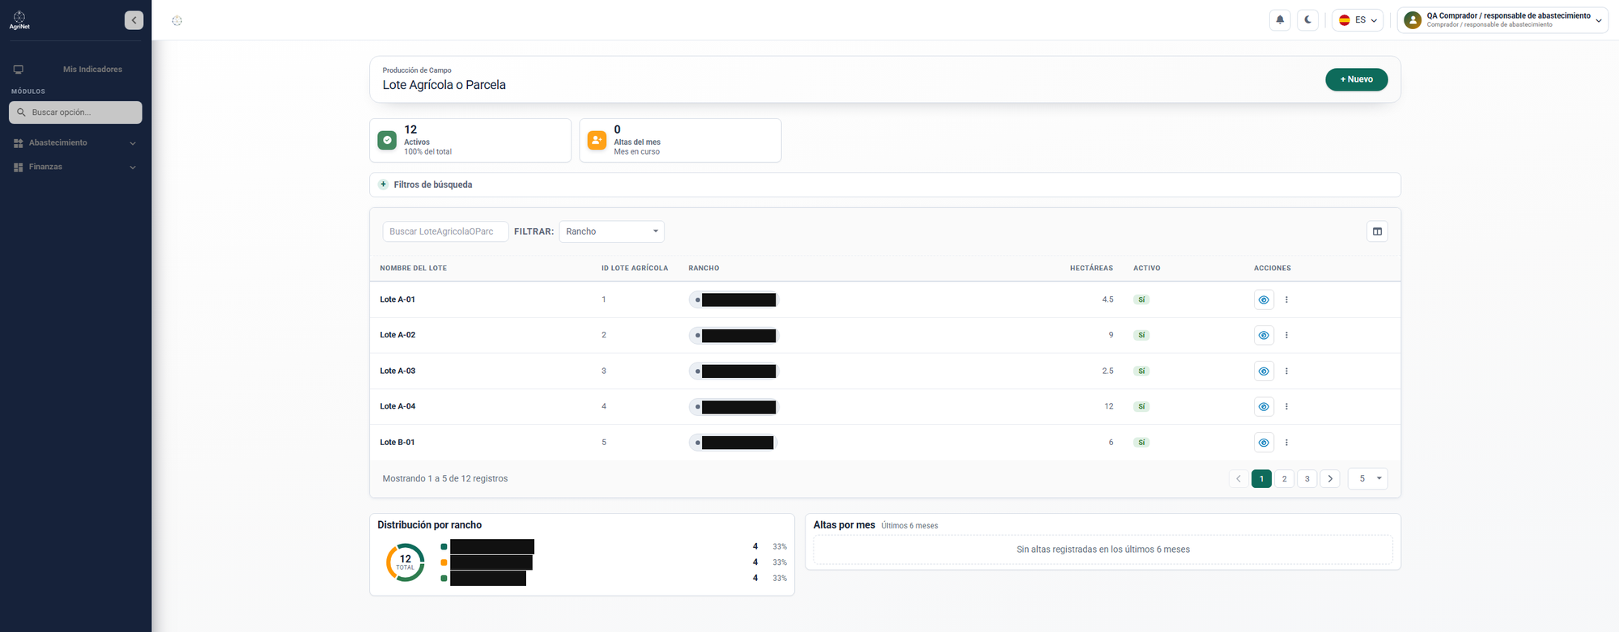This screenshot has height=632, width=1619.
Task: Open the Rancho filter dropdown
Action: pos(611,231)
